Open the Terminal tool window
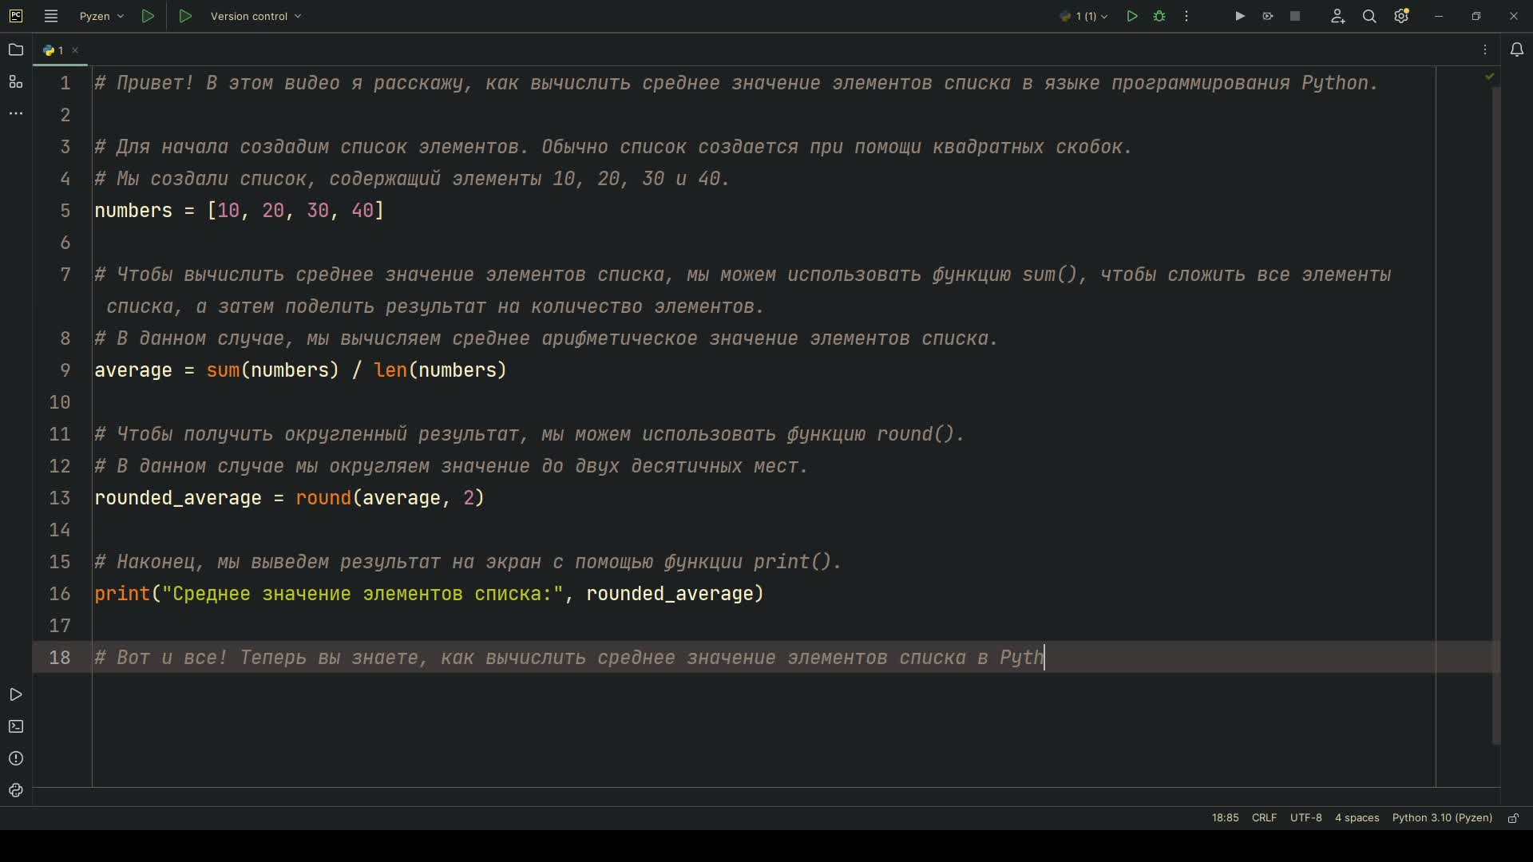 pyautogui.click(x=15, y=726)
